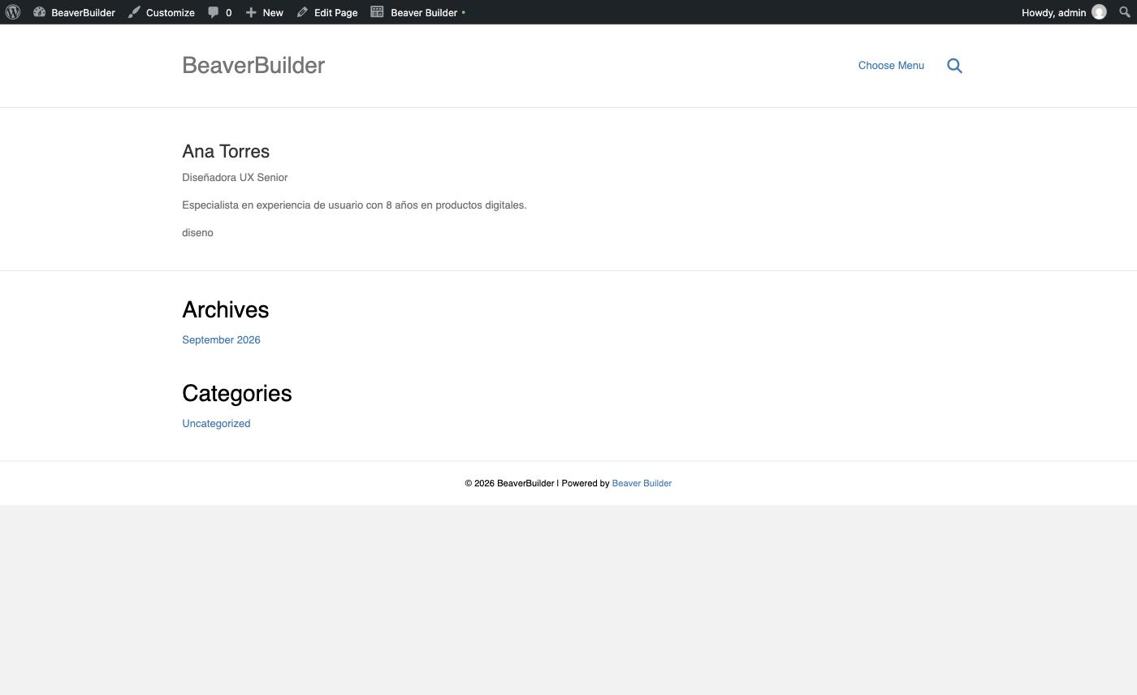Click the © 2026 BeaverBuilder copyright text
The image size is (1137, 695).
click(x=509, y=483)
